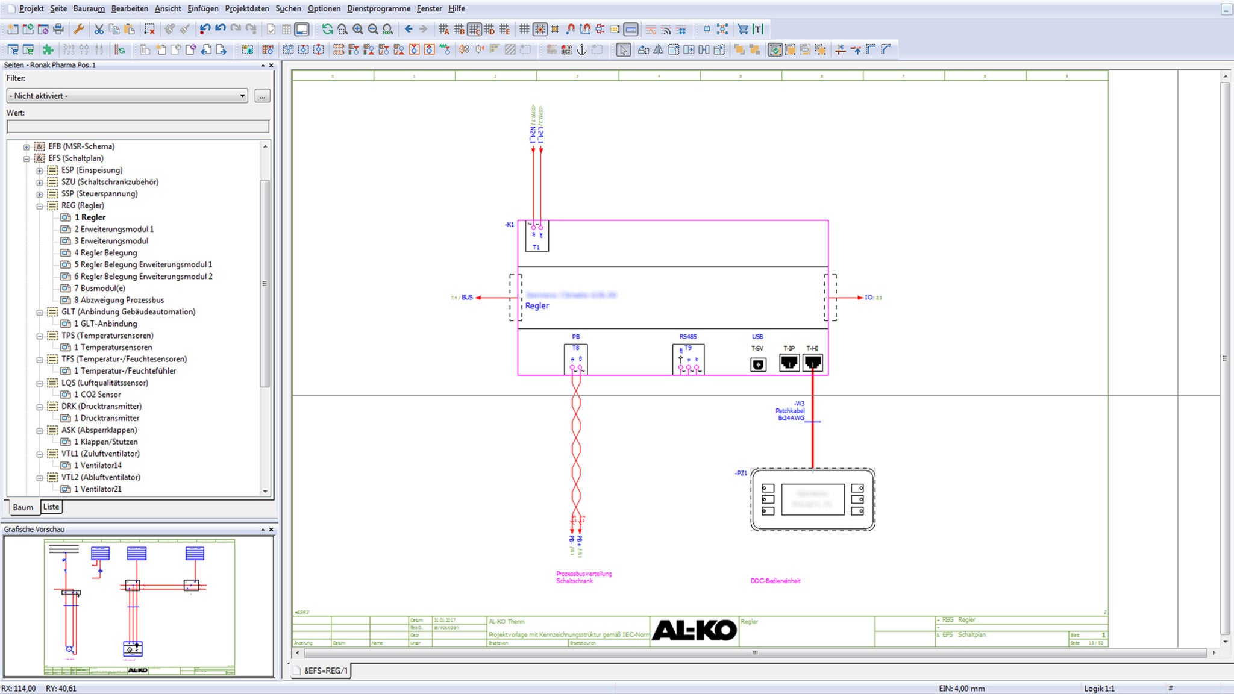Click the scissors Cut icon
This screenshot has height=694, width=1234.
(99, 29)
